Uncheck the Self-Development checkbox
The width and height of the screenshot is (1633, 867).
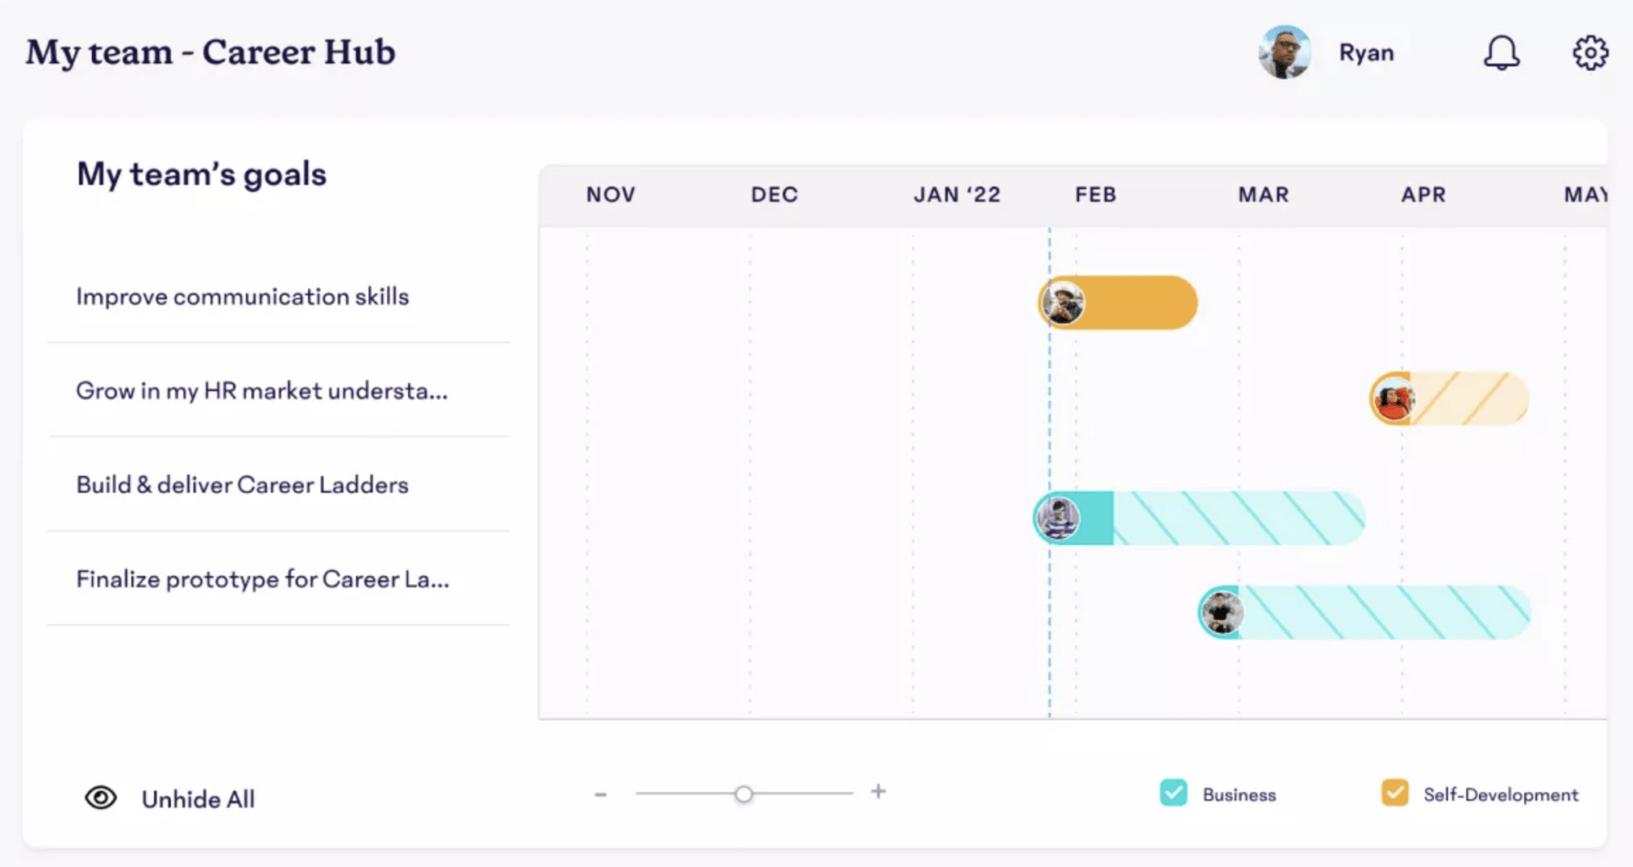(x=1395, y=793)
